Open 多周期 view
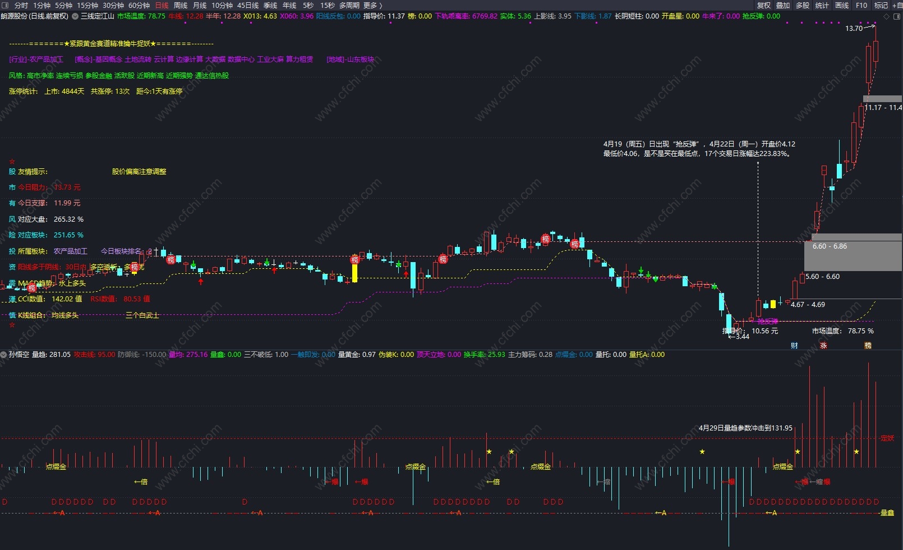 click(349, 5)
